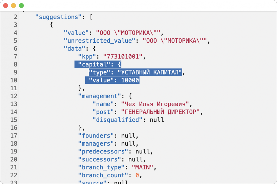Image resolution: width=277 pixels, height=184 pixels.
Task: Click the "branch_count" key
Action: click(x=103, y=175)
